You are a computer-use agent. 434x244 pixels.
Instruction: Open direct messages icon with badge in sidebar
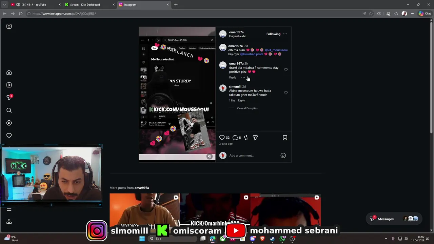(x=9, y=98)
